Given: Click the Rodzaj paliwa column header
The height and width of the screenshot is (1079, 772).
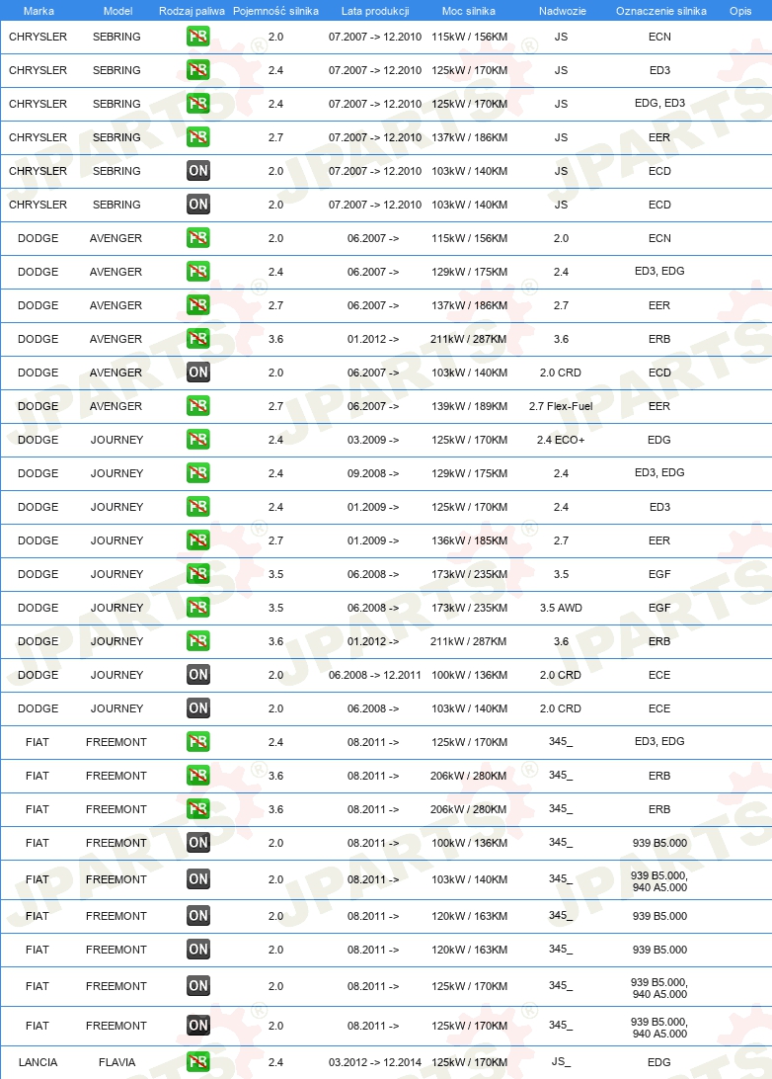Looking at the screenshot, I should (192, 11).
